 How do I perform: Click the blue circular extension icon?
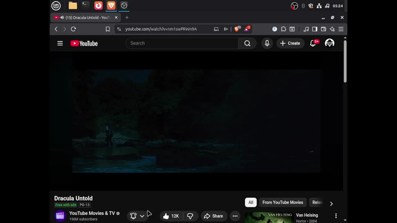(x=274, y=29)
